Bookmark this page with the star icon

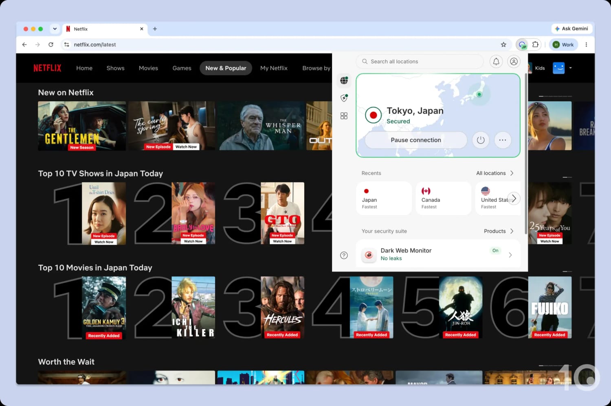[x=503, y=45]
